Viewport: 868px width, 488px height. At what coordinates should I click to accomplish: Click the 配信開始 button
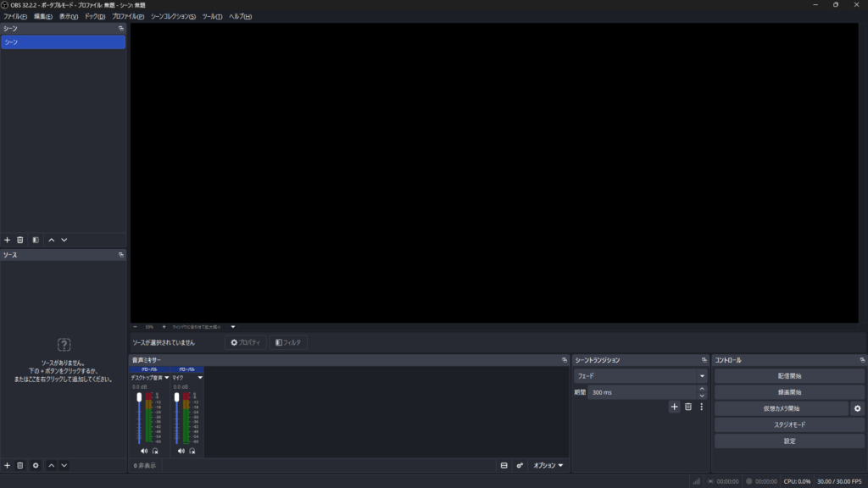789,376
